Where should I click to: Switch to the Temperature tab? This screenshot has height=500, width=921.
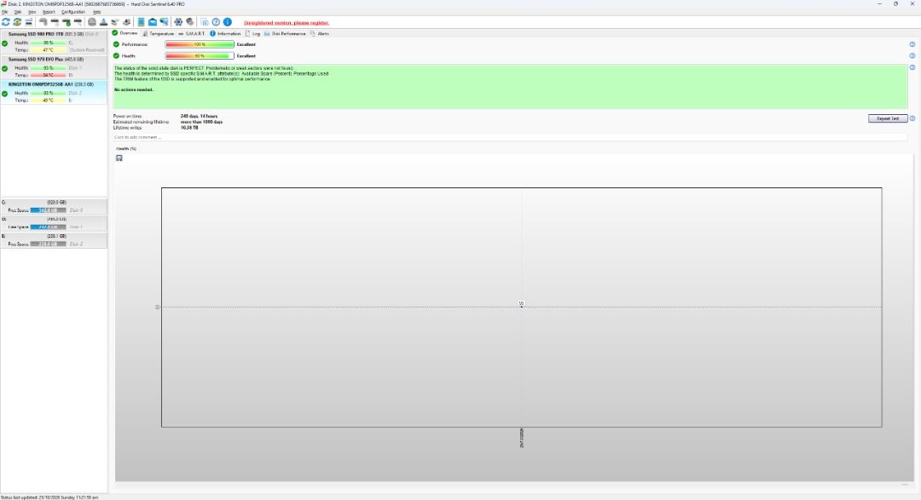(x=159, y=33)
